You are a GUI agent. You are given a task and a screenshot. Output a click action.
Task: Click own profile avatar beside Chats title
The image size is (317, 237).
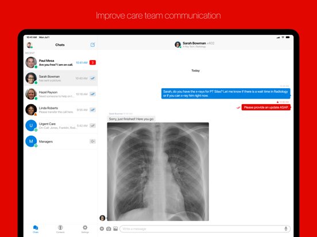click(x=29, y=45)
